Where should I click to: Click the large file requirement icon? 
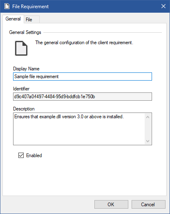click(21, 48)
